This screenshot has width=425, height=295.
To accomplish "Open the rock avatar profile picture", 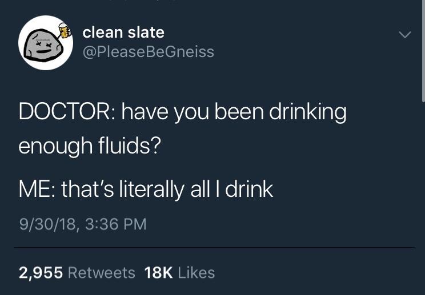I will pos(46,43).
